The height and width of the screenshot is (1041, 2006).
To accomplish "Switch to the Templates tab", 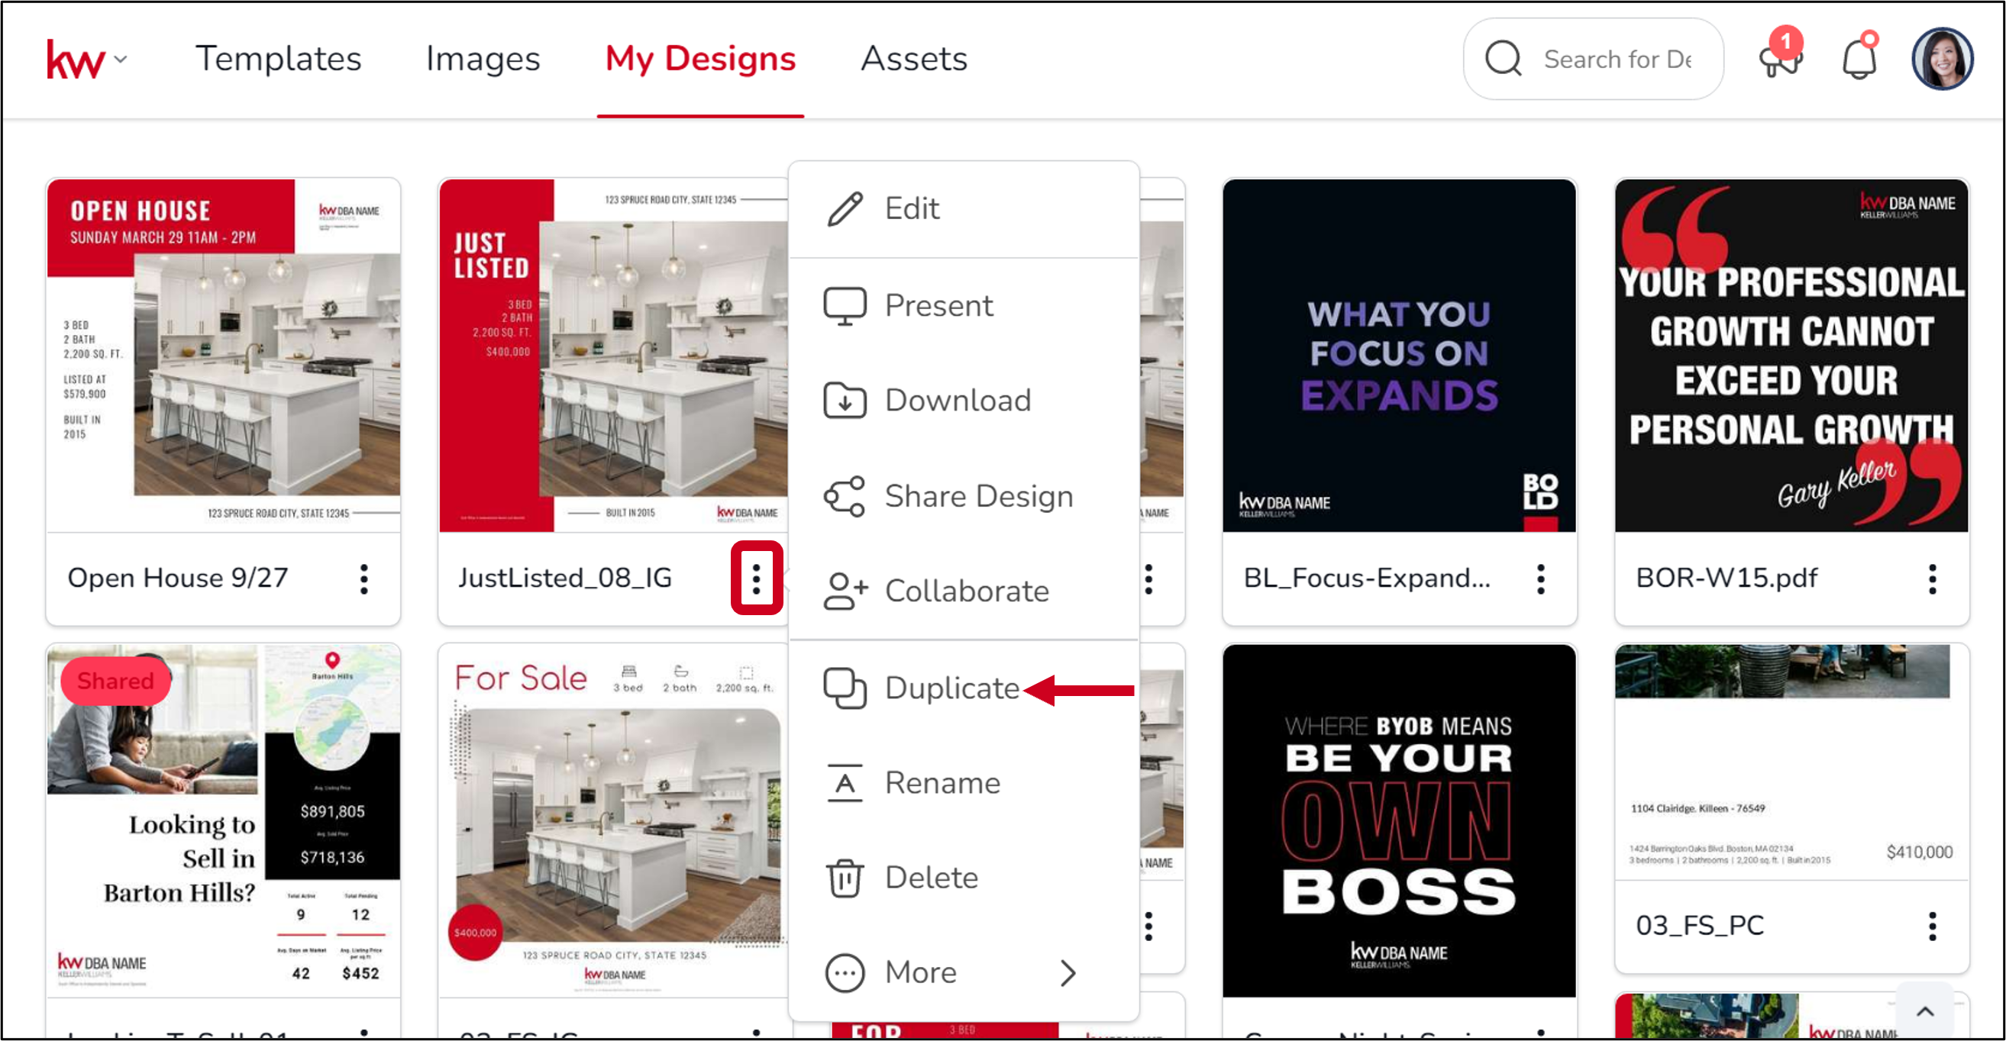I will point(278,59).
